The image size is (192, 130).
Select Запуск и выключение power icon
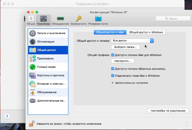[33, 33]
